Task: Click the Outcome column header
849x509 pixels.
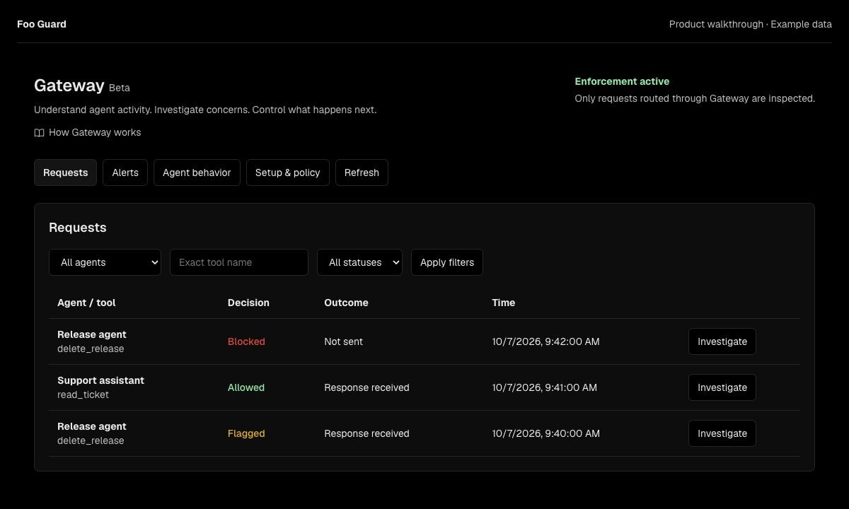Action: (346, 303)
